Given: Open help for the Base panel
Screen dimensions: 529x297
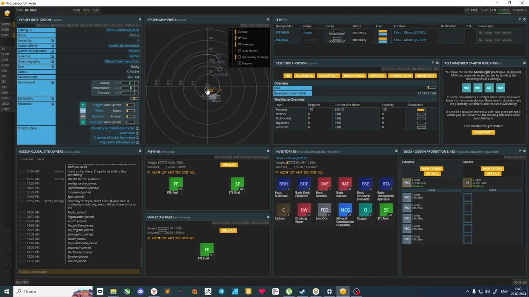Looking at the screenshot, I should coord(433,63).
